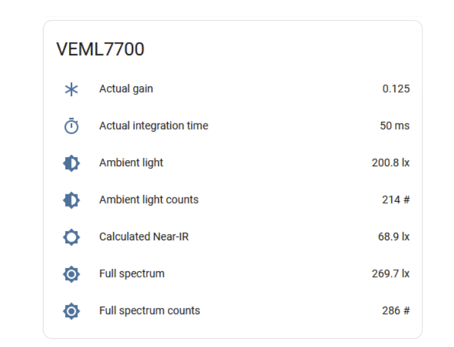Select the Full spectrum counts label
This screenshot has height=347, width=454.
pos(149,310)
